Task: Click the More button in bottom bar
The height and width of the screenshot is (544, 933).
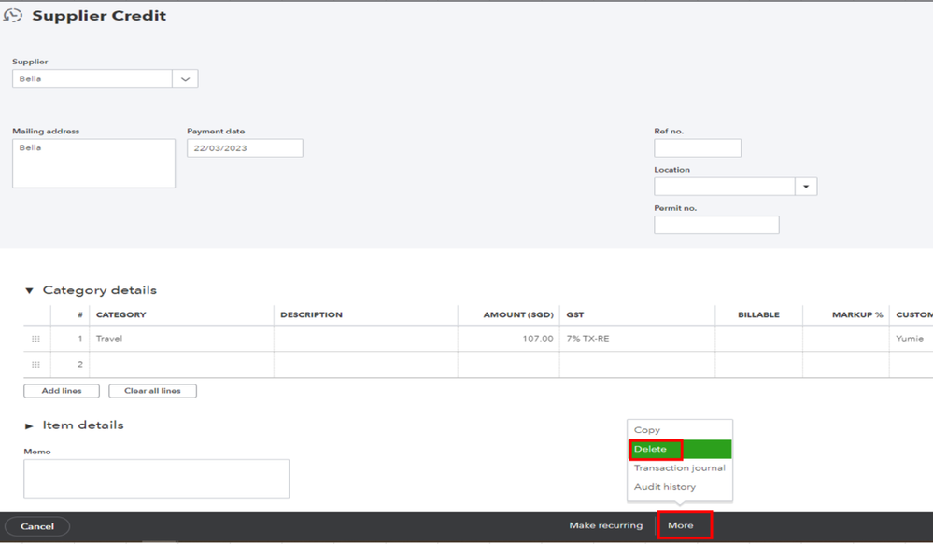Action: click(x=681, y=525)
